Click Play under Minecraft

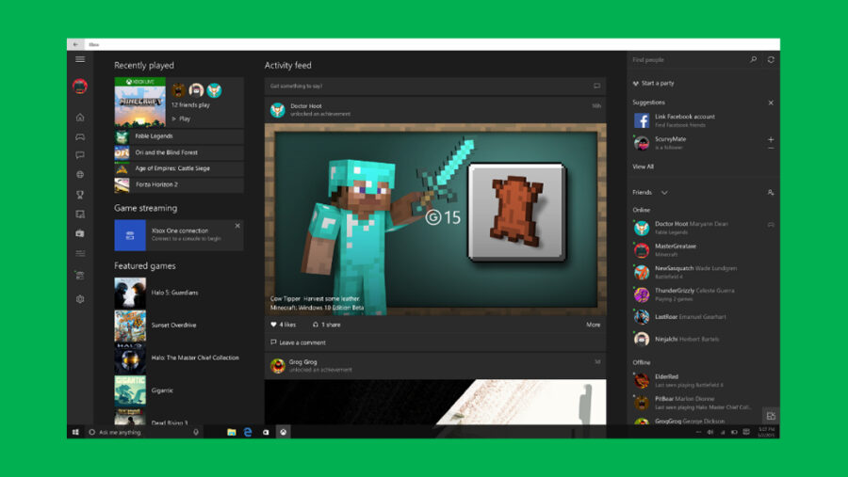coord(181,119)
